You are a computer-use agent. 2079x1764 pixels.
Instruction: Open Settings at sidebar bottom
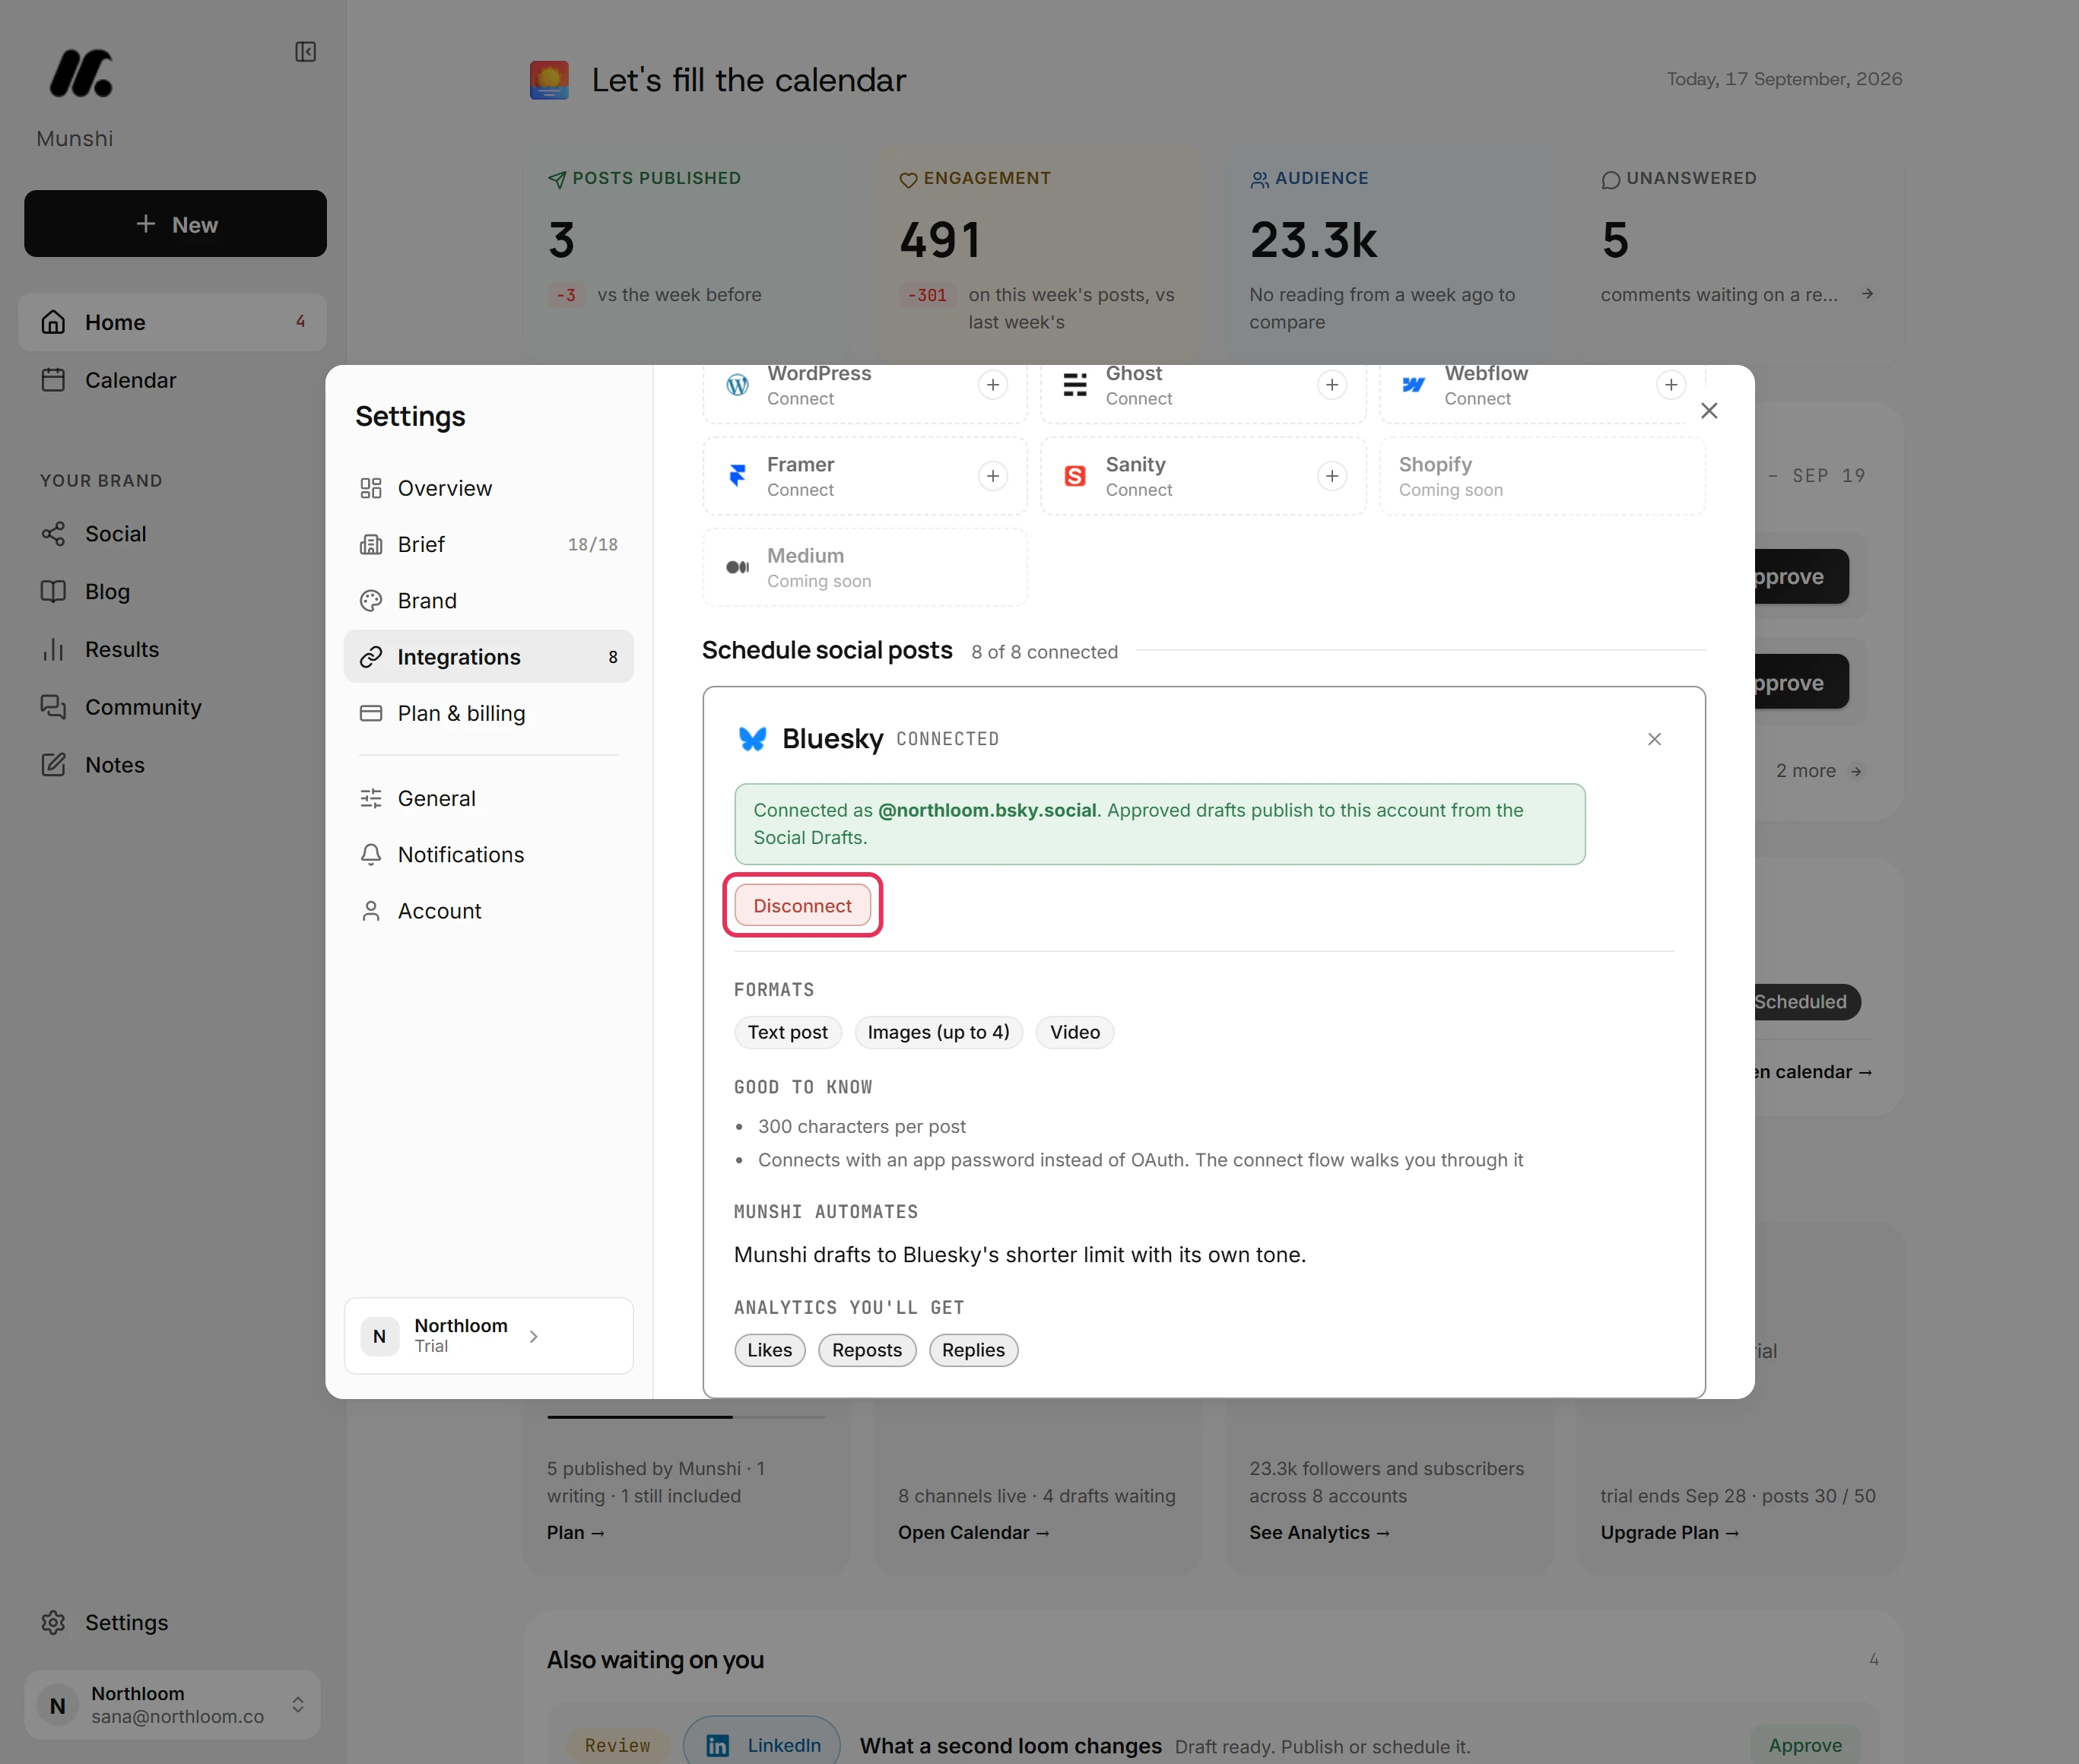172,1622
